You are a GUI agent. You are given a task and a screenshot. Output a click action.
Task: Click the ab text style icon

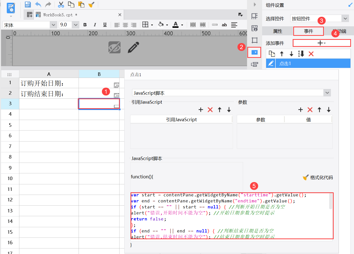(x=224, y=25)
